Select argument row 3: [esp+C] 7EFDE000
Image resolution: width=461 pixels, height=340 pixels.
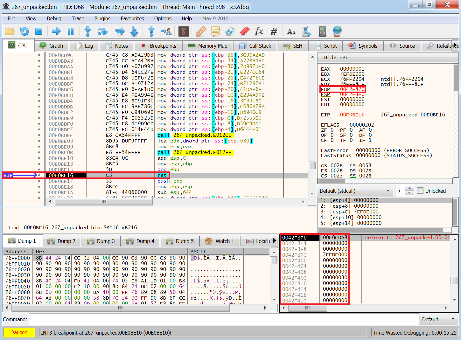pyautogui.click(x=385, y=212)
